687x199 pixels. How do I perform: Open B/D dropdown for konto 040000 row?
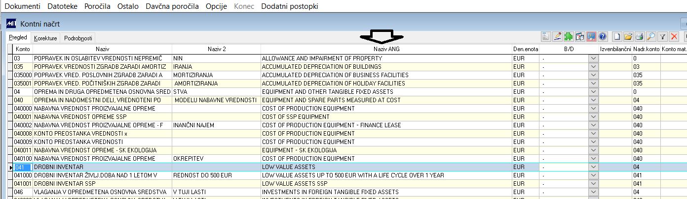click(x=594, y=109)
